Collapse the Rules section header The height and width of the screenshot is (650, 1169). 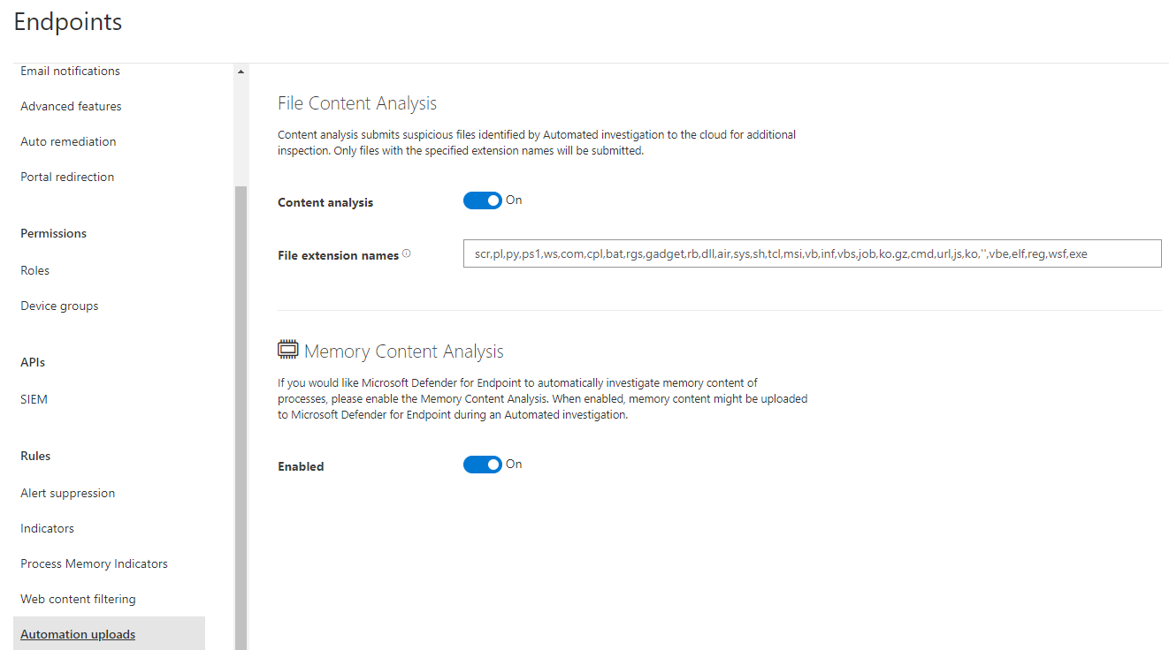click(x=35, y=456)
